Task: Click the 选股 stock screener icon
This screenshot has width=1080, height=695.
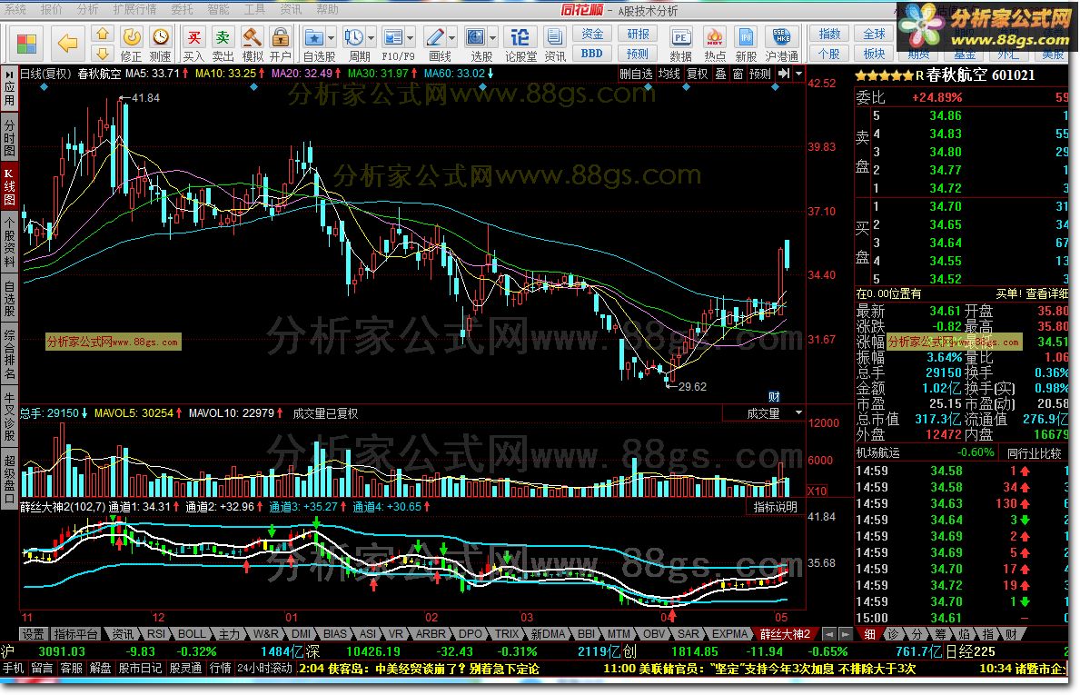Action: pos(476,37)
